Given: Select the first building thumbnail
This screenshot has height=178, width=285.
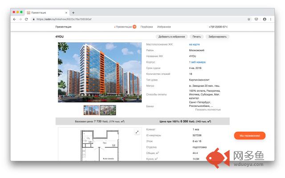Looking at the screenshot, I should (91, 110).
